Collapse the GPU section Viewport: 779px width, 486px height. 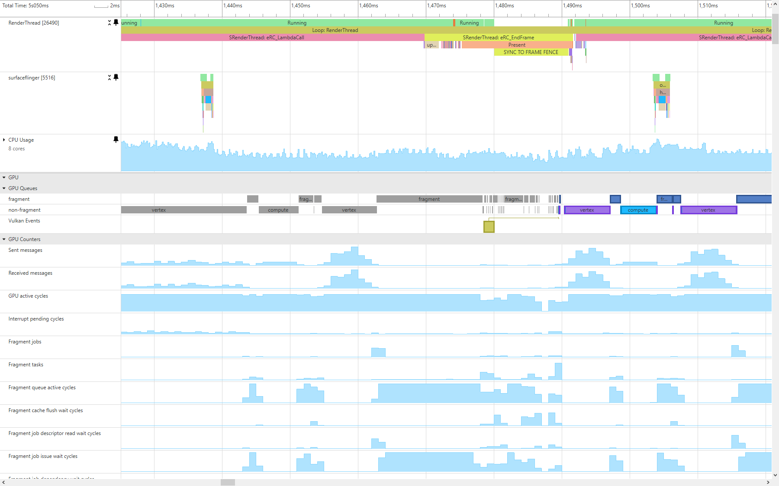(3, 177)
